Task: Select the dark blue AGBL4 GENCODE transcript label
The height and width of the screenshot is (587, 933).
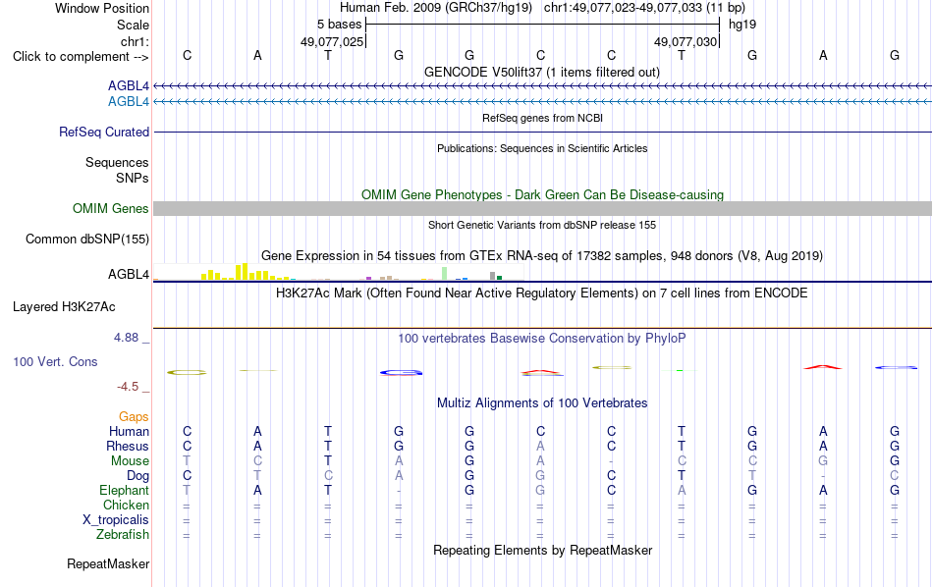Action: point(129,86)
